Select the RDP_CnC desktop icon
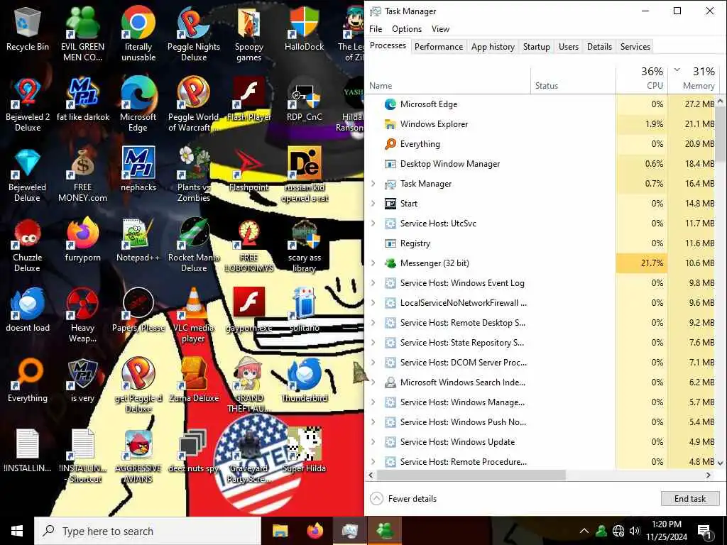The height and width of the screenshot is (545, 727). coord(304,99)
